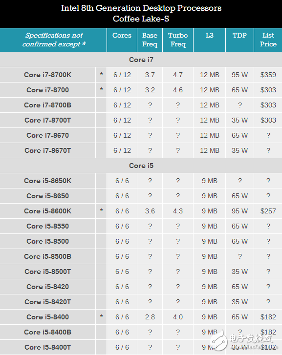Click the $359 price cell
Viewport: 282px width, 355px height.
tap(268, 75)
